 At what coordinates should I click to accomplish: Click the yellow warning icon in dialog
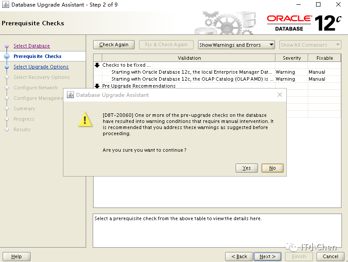[85, 119]
